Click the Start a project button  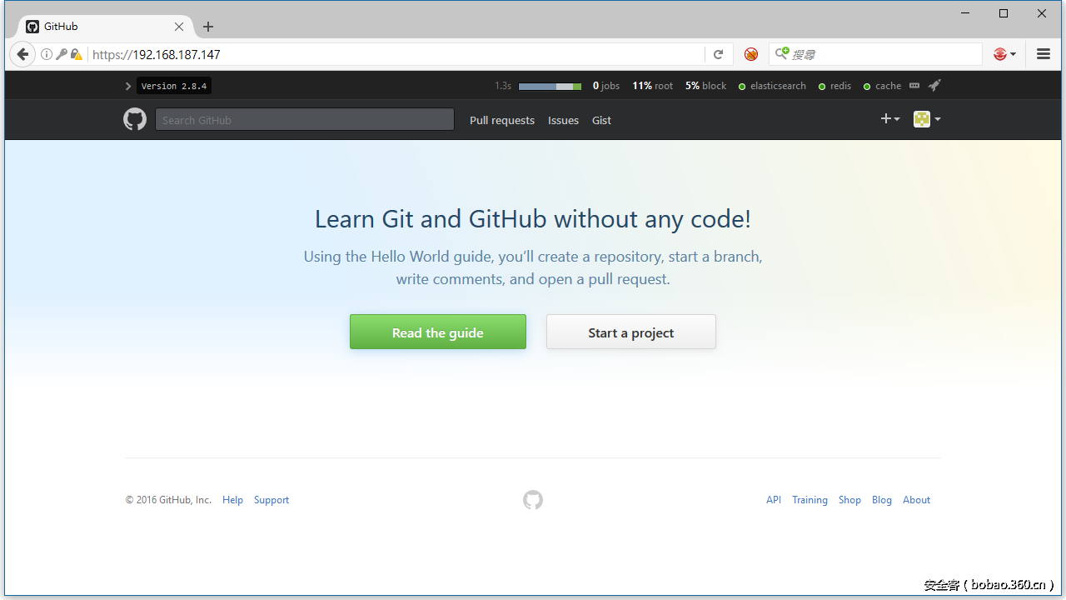click(x=630, y=332)
